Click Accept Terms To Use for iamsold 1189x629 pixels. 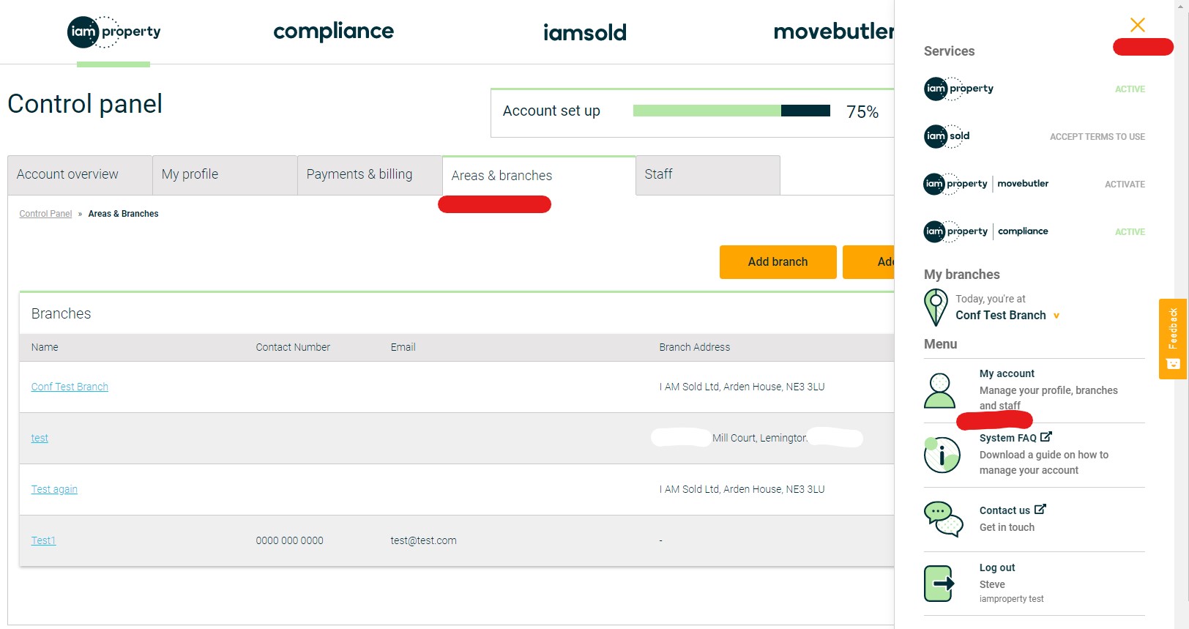click(1097, 137)
